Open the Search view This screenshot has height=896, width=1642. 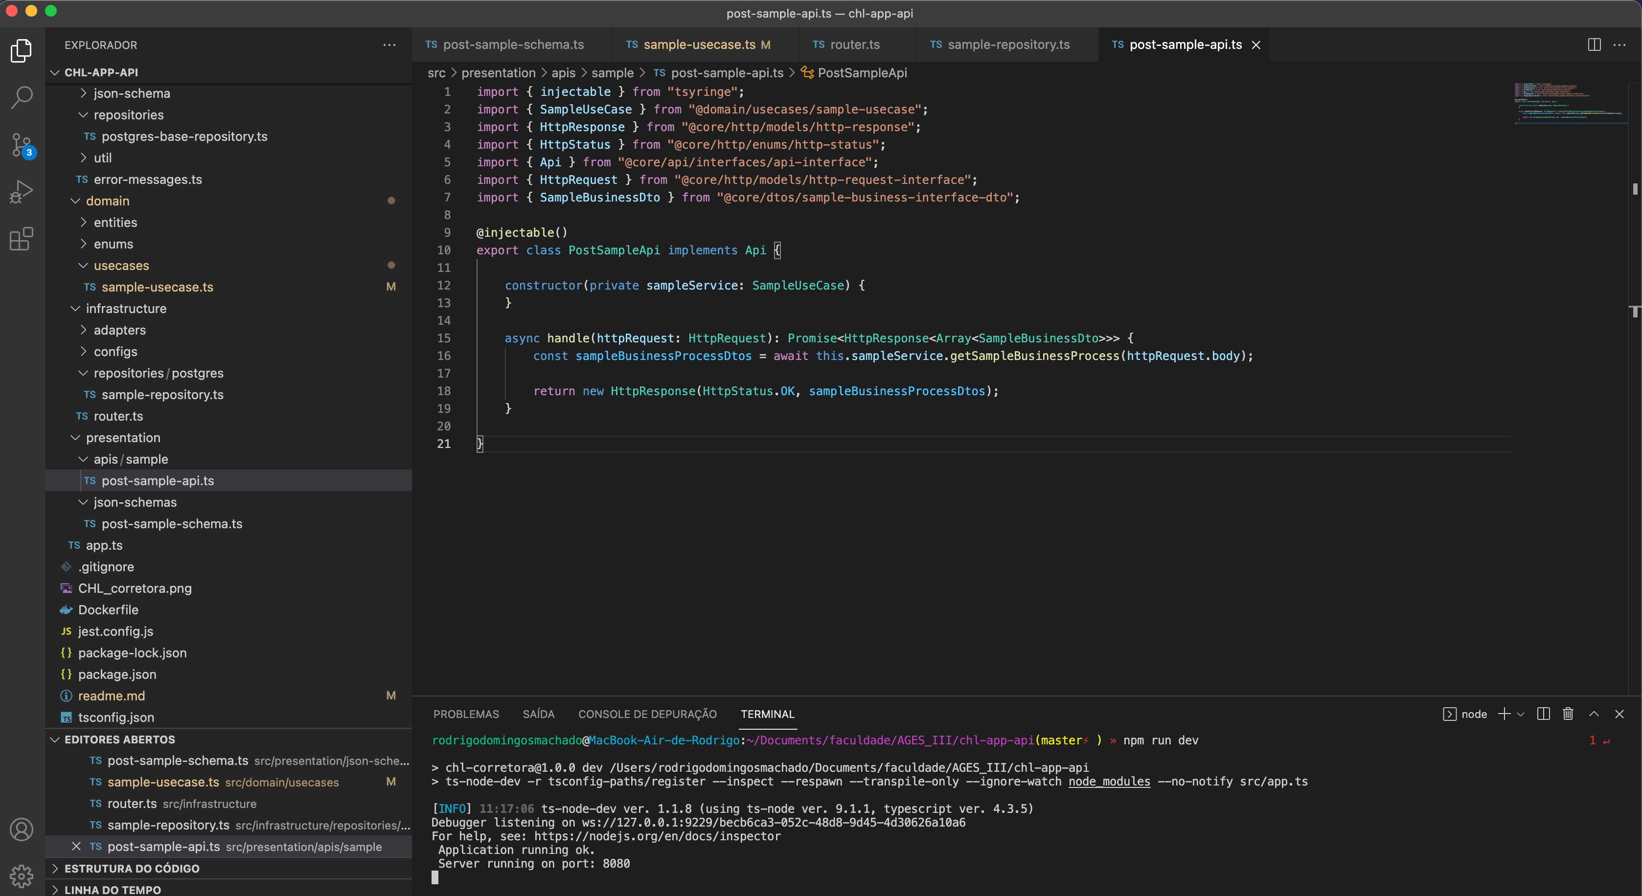coord(22,97)
